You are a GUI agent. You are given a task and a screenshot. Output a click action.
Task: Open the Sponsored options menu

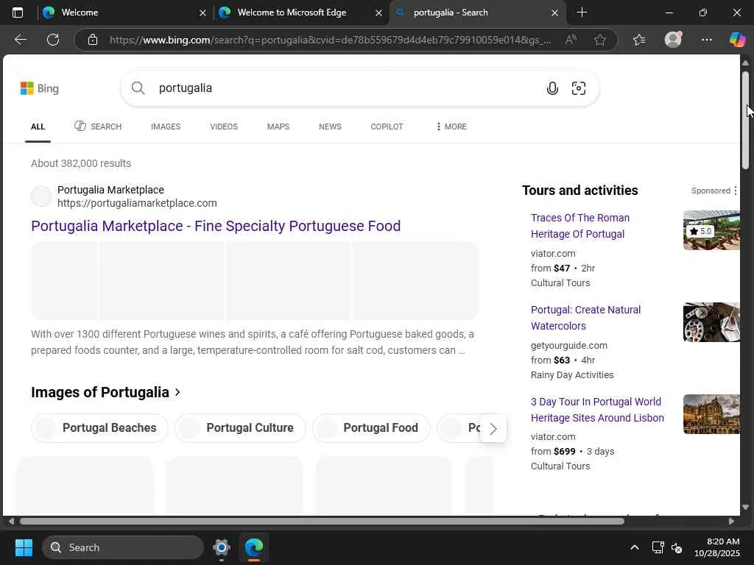pyautogui.click(x=735, y=191)
